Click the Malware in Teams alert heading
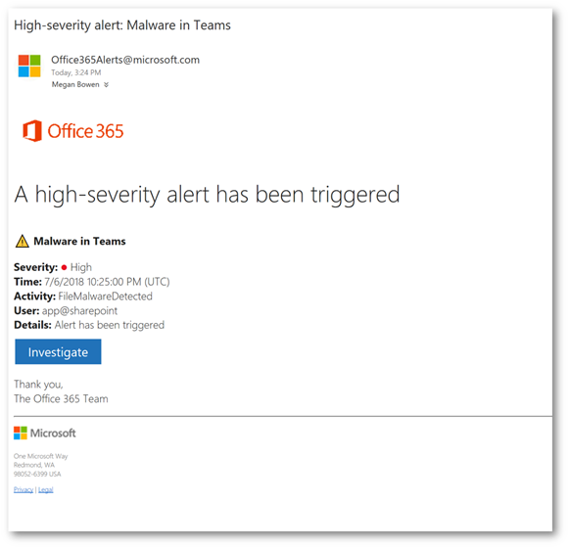569x548 pixels. point(79,241)
